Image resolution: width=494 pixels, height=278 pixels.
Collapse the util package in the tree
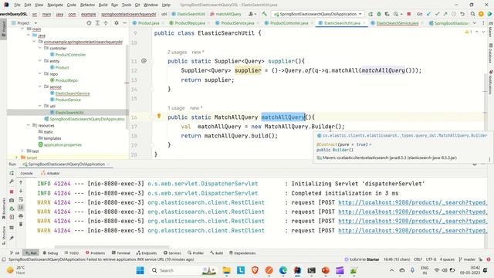(x=40, y=106)
